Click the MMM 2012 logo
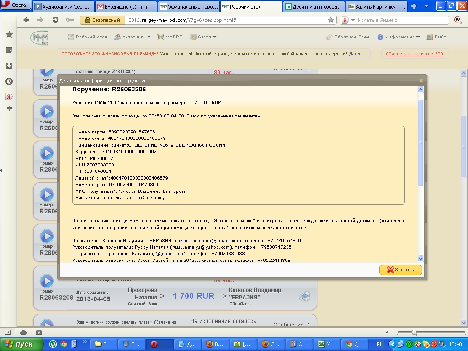The image size is (468, 351). [40, 38]
